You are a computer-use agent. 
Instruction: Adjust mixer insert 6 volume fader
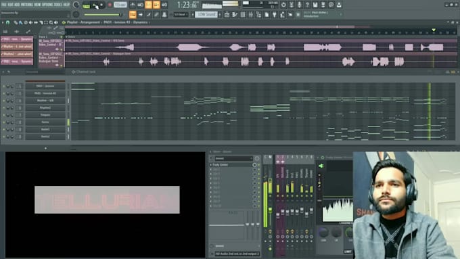tap(302, 210)
